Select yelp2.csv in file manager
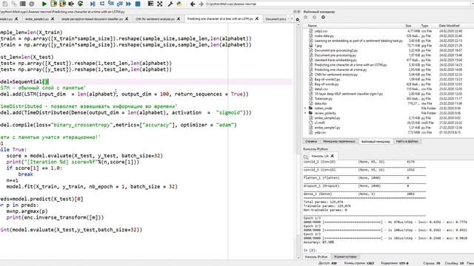 (321, 31)
